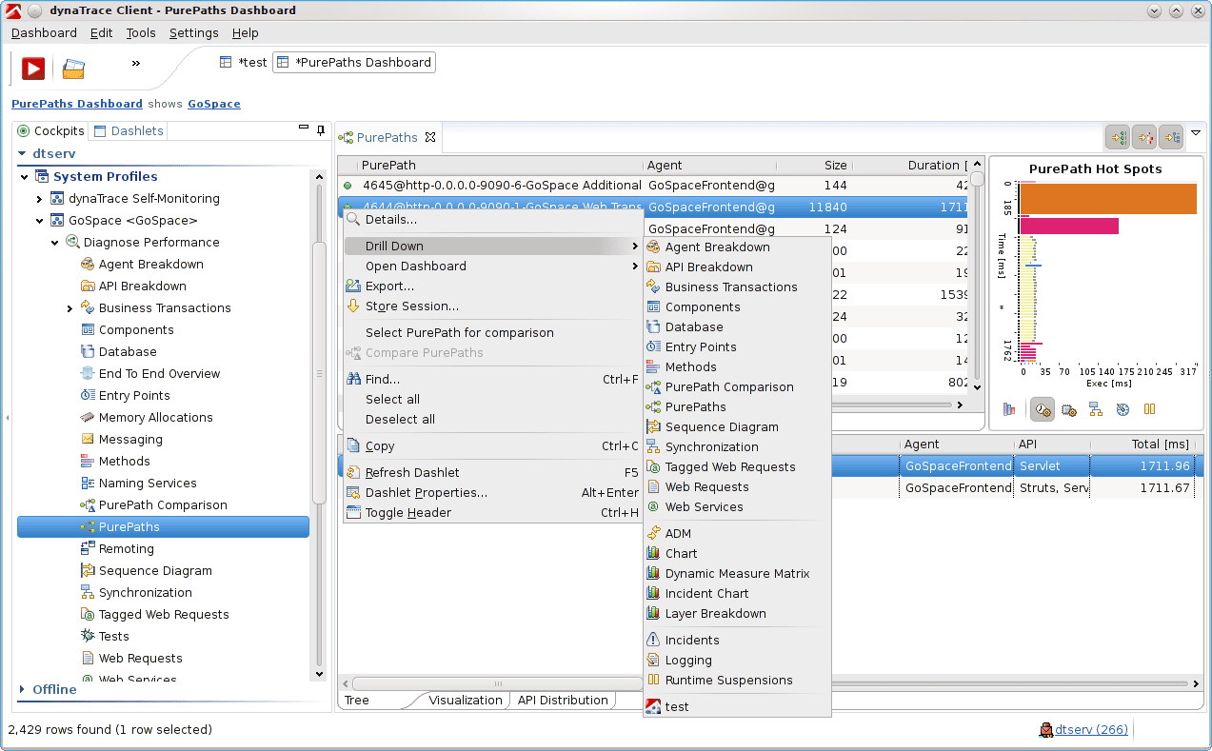This screenshot has height=751, width=1212.
Task: Expand the Offline section
Action: 24,689
